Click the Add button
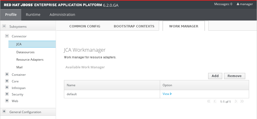This screenshot has width=257, height=119. point(215,76)
